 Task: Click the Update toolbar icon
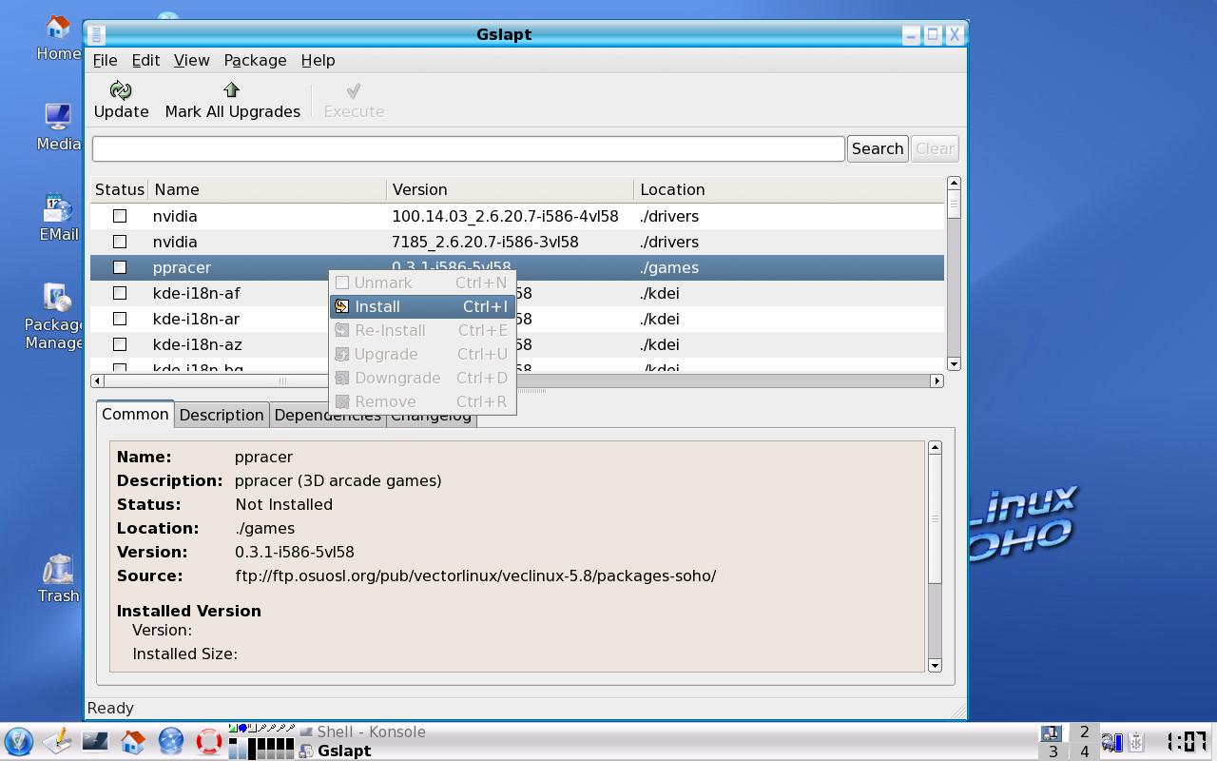[x=121, y=90]
